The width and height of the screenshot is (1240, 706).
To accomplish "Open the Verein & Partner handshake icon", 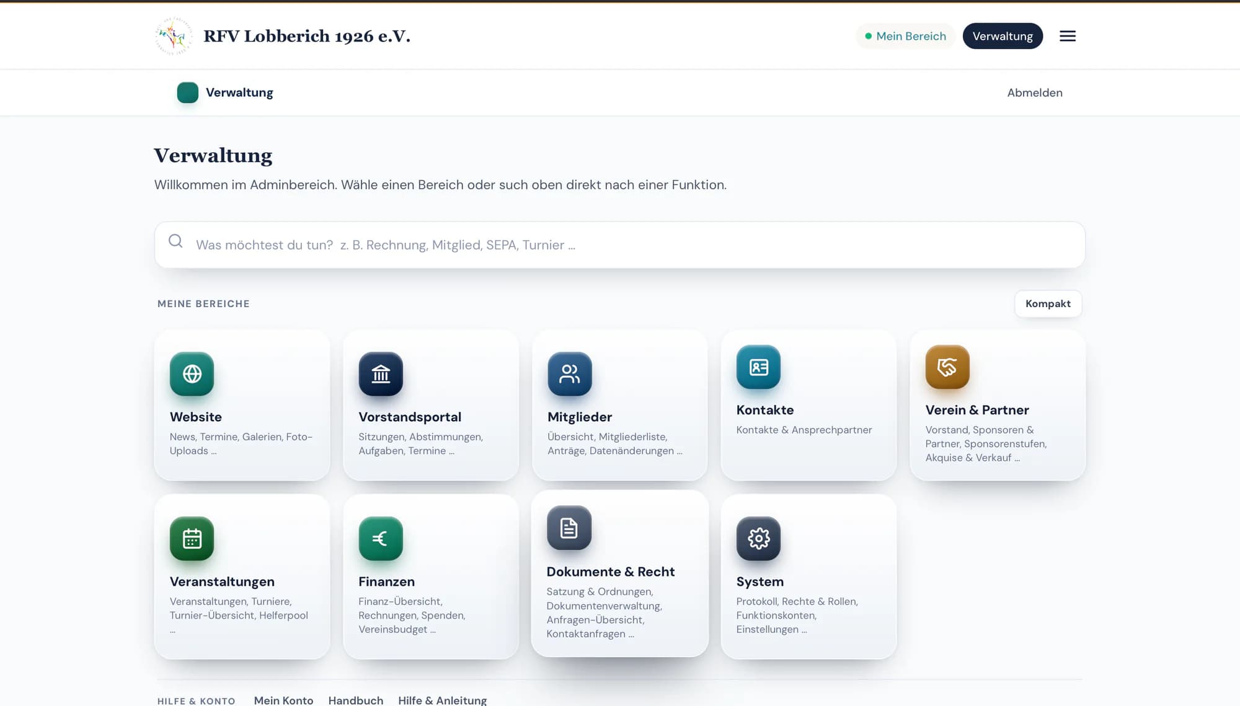I will coord(947,367).
